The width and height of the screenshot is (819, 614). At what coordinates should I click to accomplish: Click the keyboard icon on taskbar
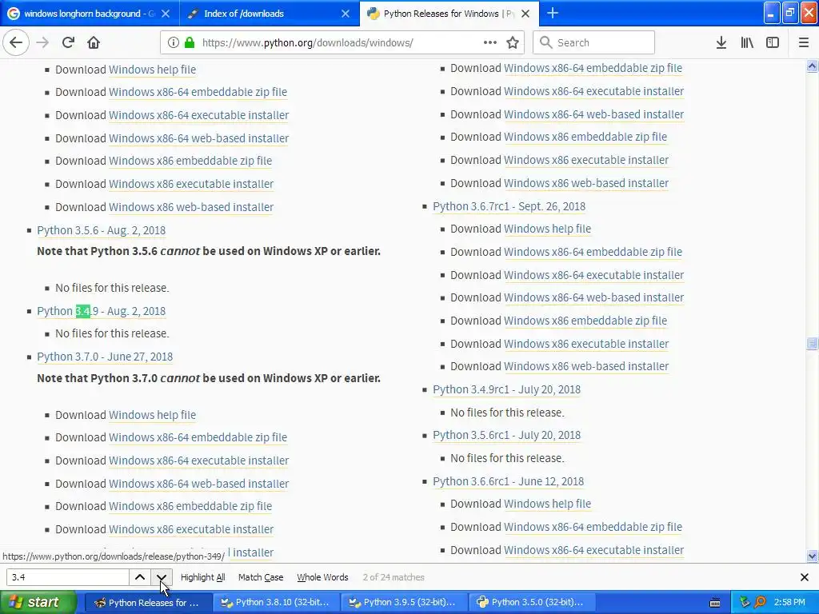(715, 603)
